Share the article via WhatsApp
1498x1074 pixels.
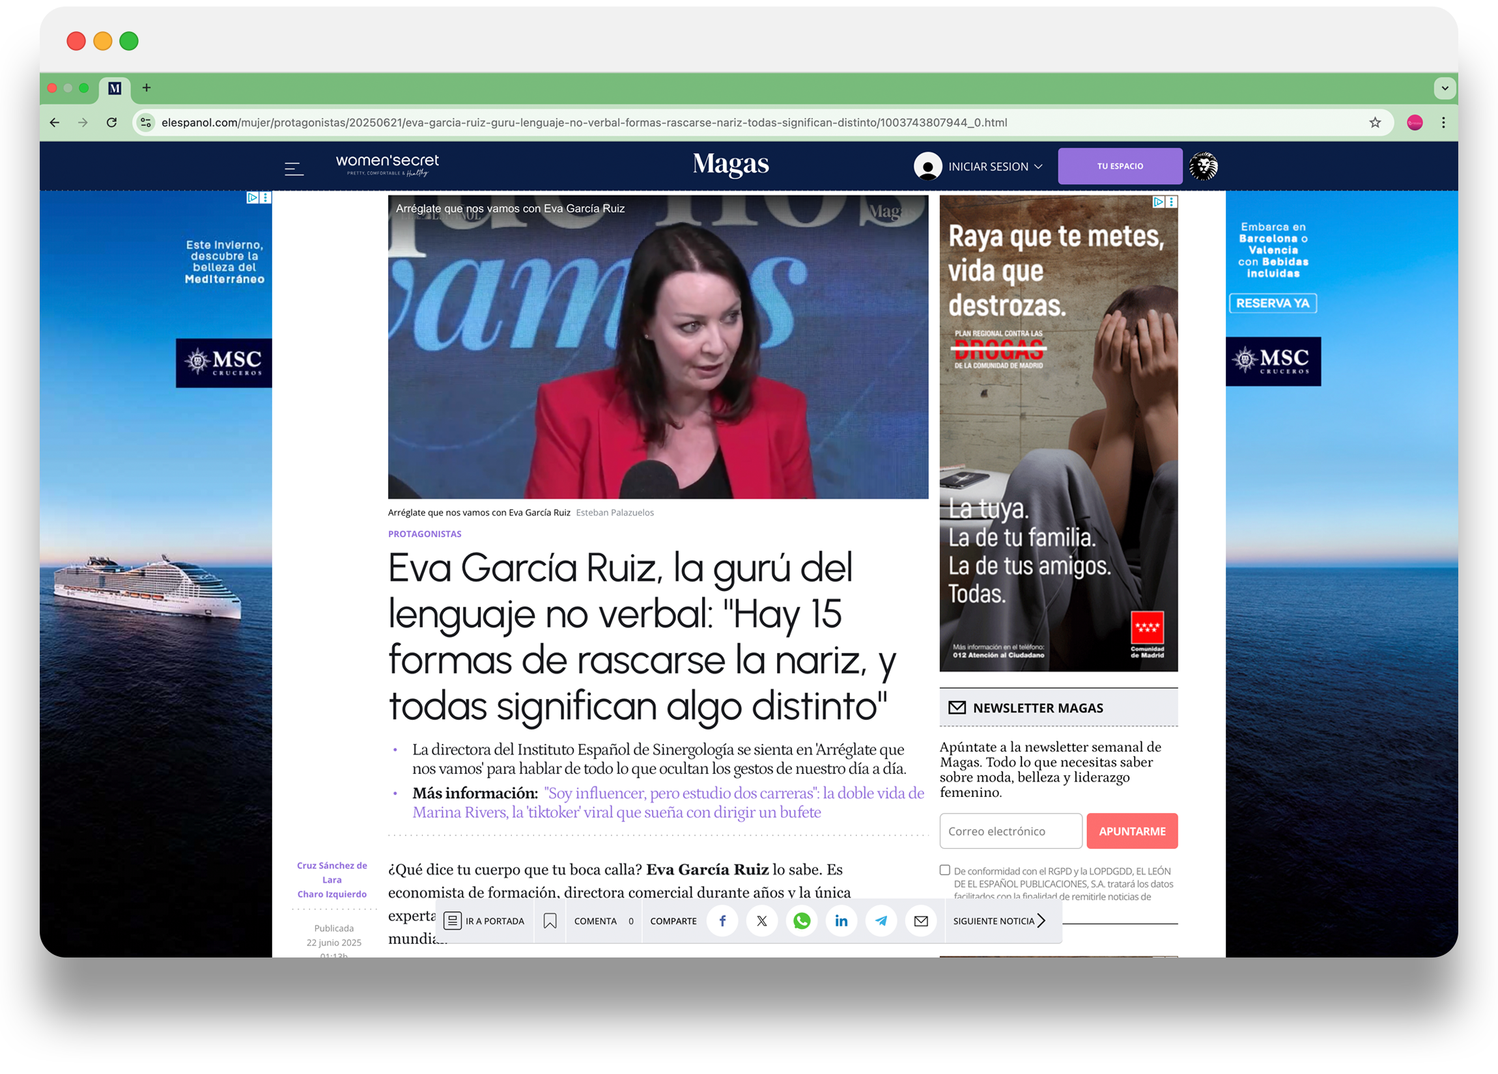pyautogui.click(x=801, y=921)
